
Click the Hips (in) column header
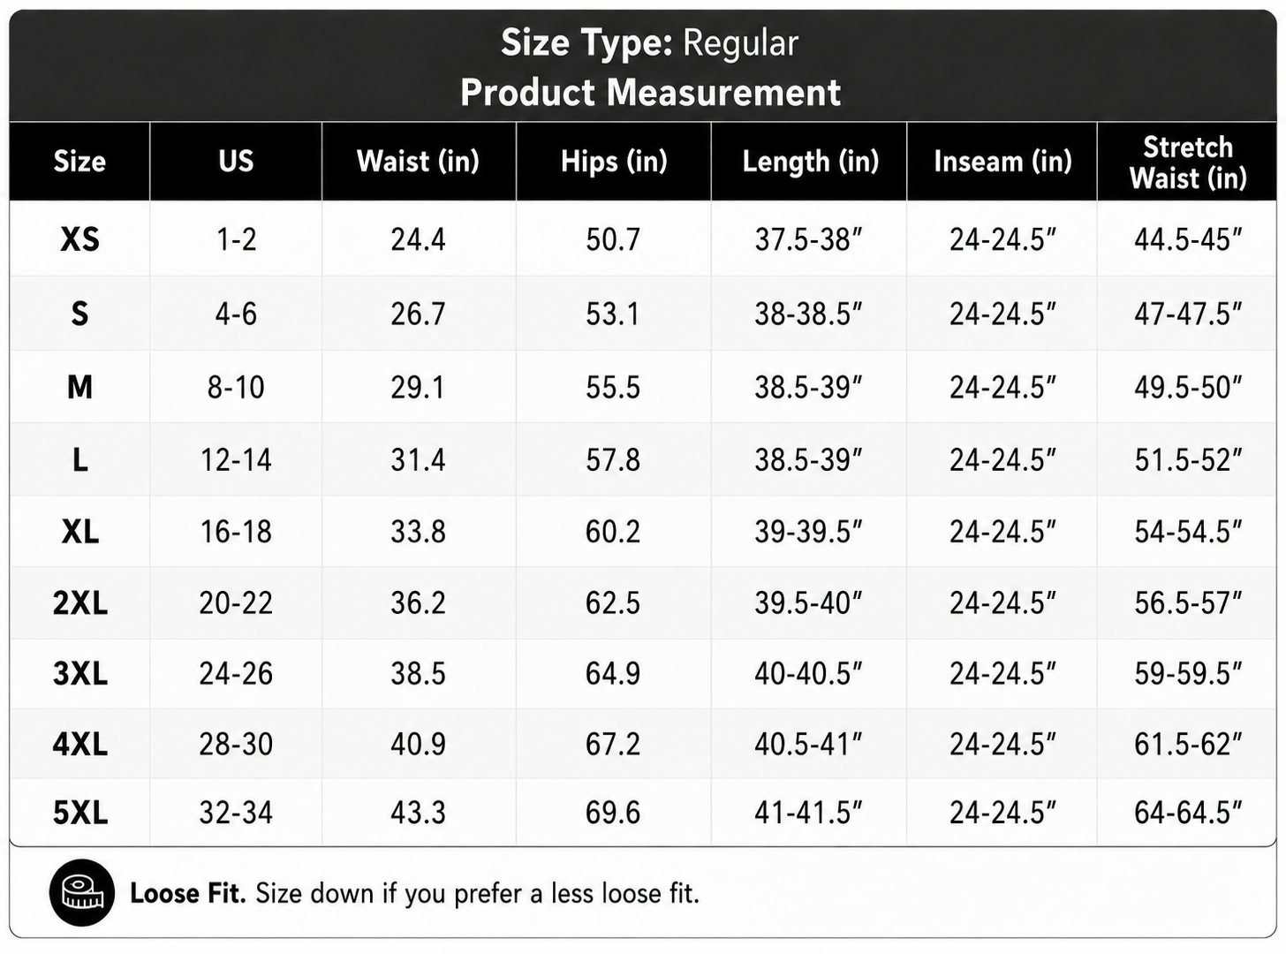[x=614, y=161]
